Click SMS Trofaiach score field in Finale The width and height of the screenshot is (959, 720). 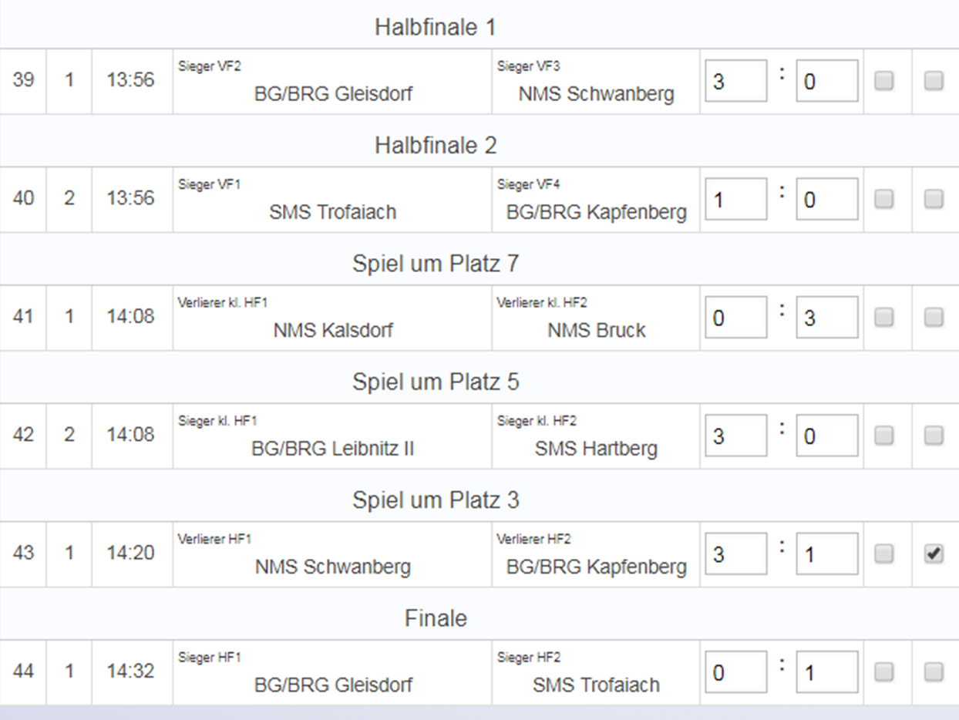point(826,672)
